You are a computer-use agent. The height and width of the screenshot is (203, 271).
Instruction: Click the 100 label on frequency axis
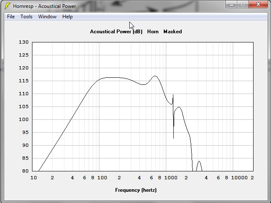[102, 178]
